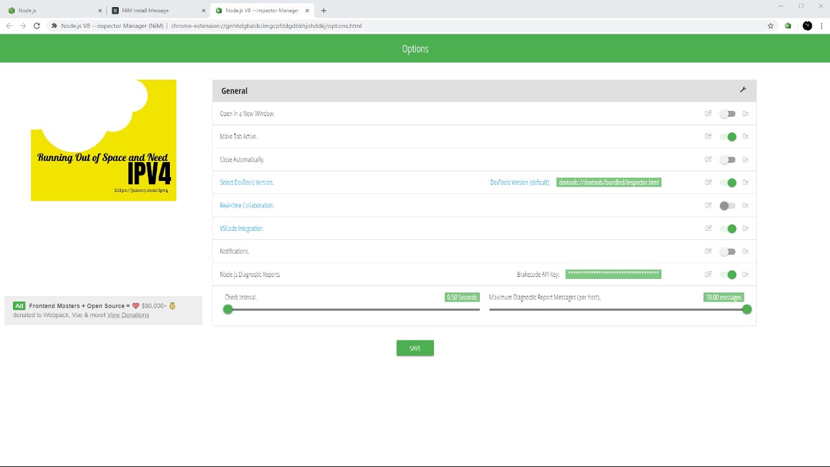Viewport: 830px width, 467px height.
Task: Open a new browser tab
Action: pos(324,10)
